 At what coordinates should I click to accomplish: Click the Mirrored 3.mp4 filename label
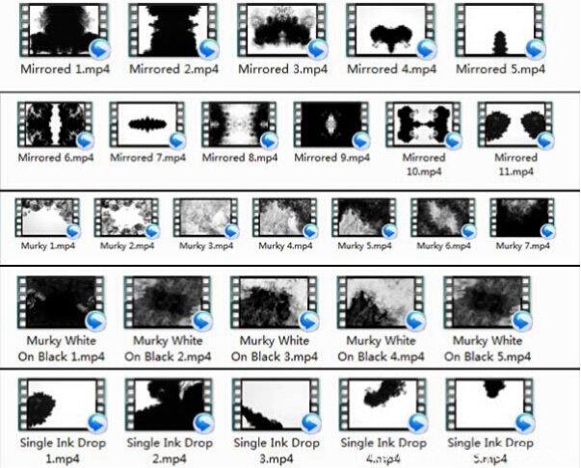coord(279,69)
